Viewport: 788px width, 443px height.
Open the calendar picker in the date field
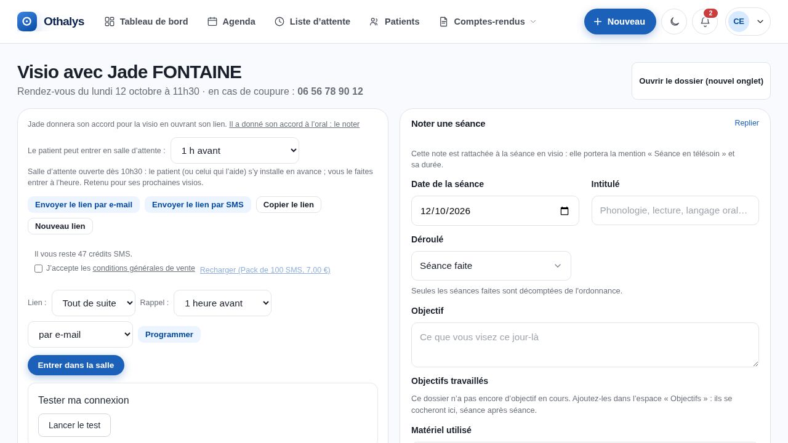[x=565, y=211]
